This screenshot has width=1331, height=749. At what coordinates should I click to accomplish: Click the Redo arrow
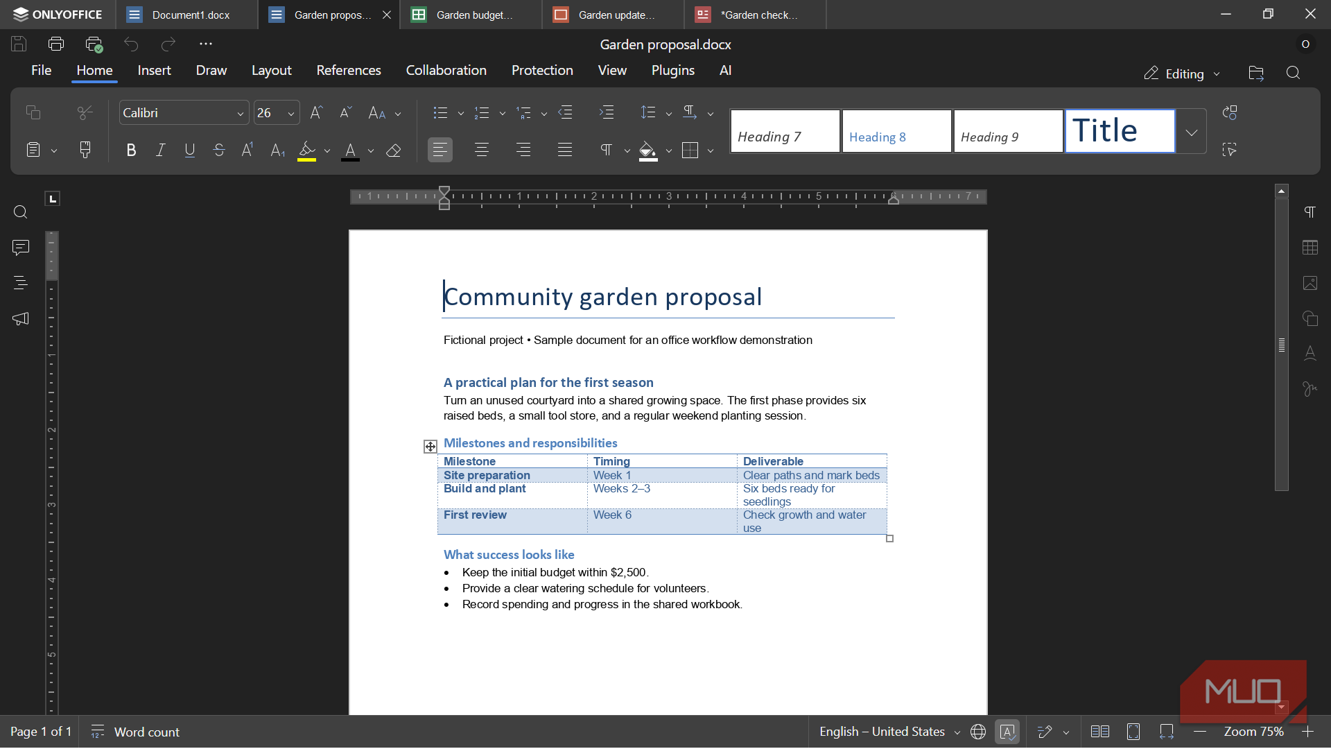(x=168, y=44)
